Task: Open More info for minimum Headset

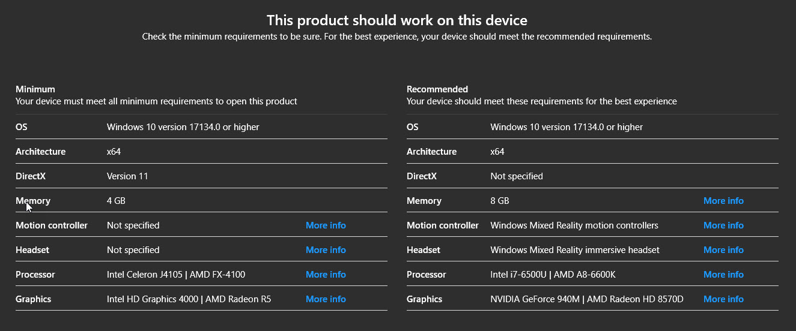Action: pyautogui.click(x=326, y=250)
